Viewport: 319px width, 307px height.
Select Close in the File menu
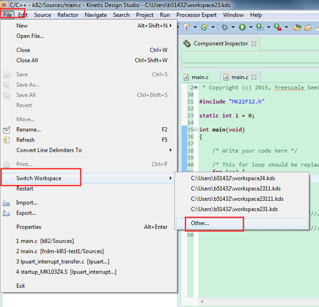(x=89, y=50)
